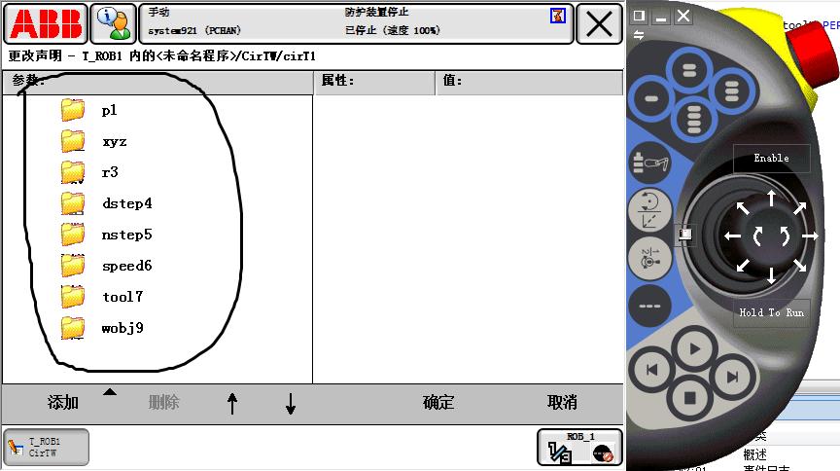Select the r3 parameter folder
This screenshot has width=840, height=471.
110,172
